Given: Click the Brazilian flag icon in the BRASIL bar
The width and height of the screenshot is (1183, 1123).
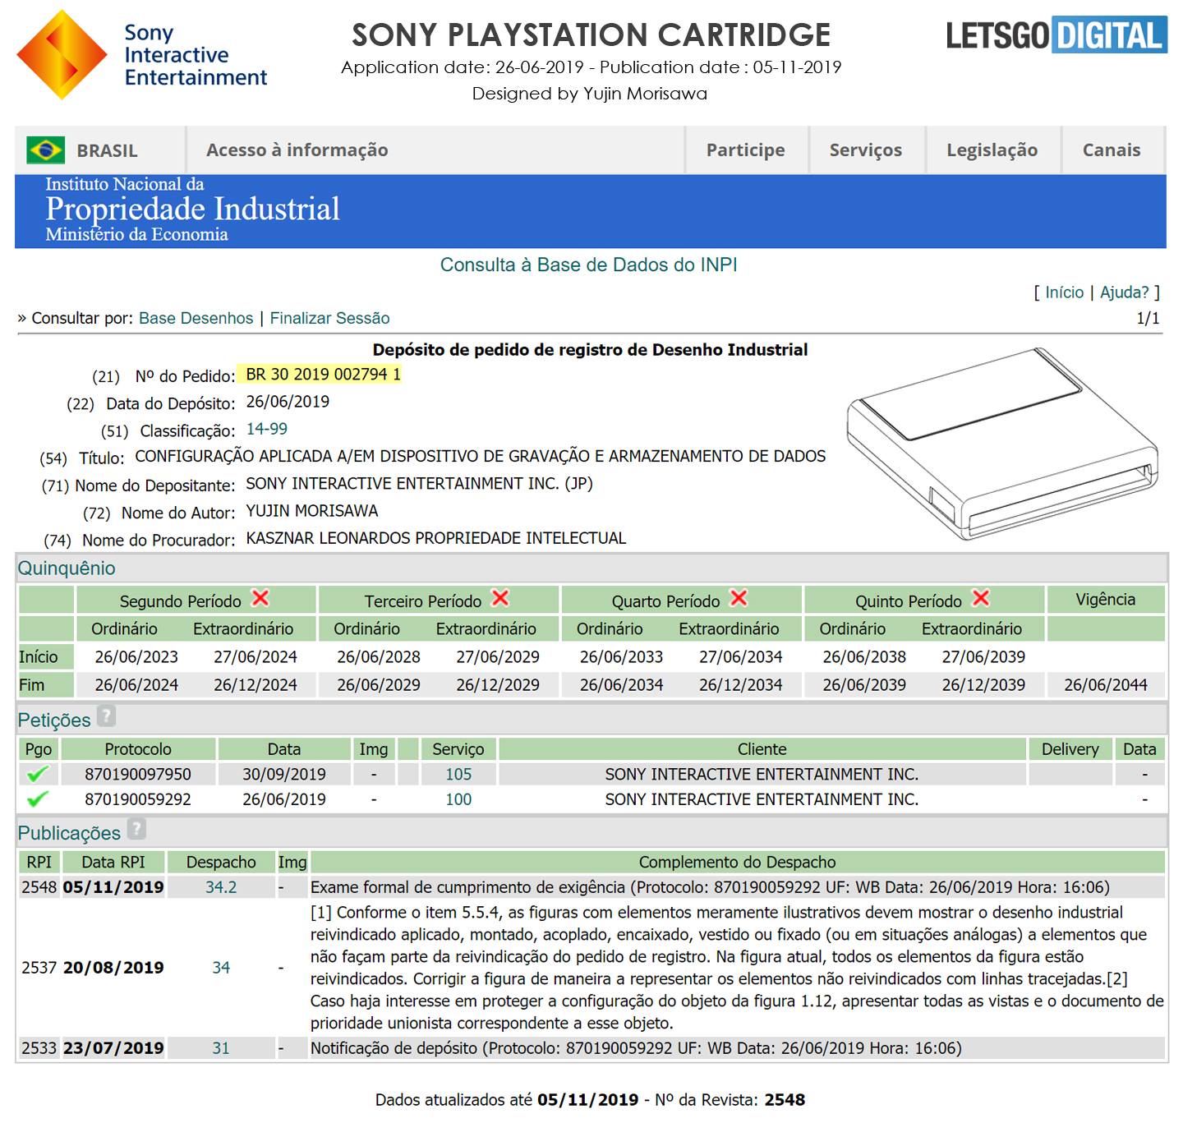Looking at the screenshot, I should 45,150.
